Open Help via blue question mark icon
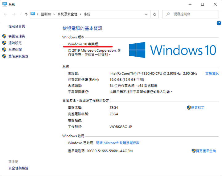 tap(219, 23)
